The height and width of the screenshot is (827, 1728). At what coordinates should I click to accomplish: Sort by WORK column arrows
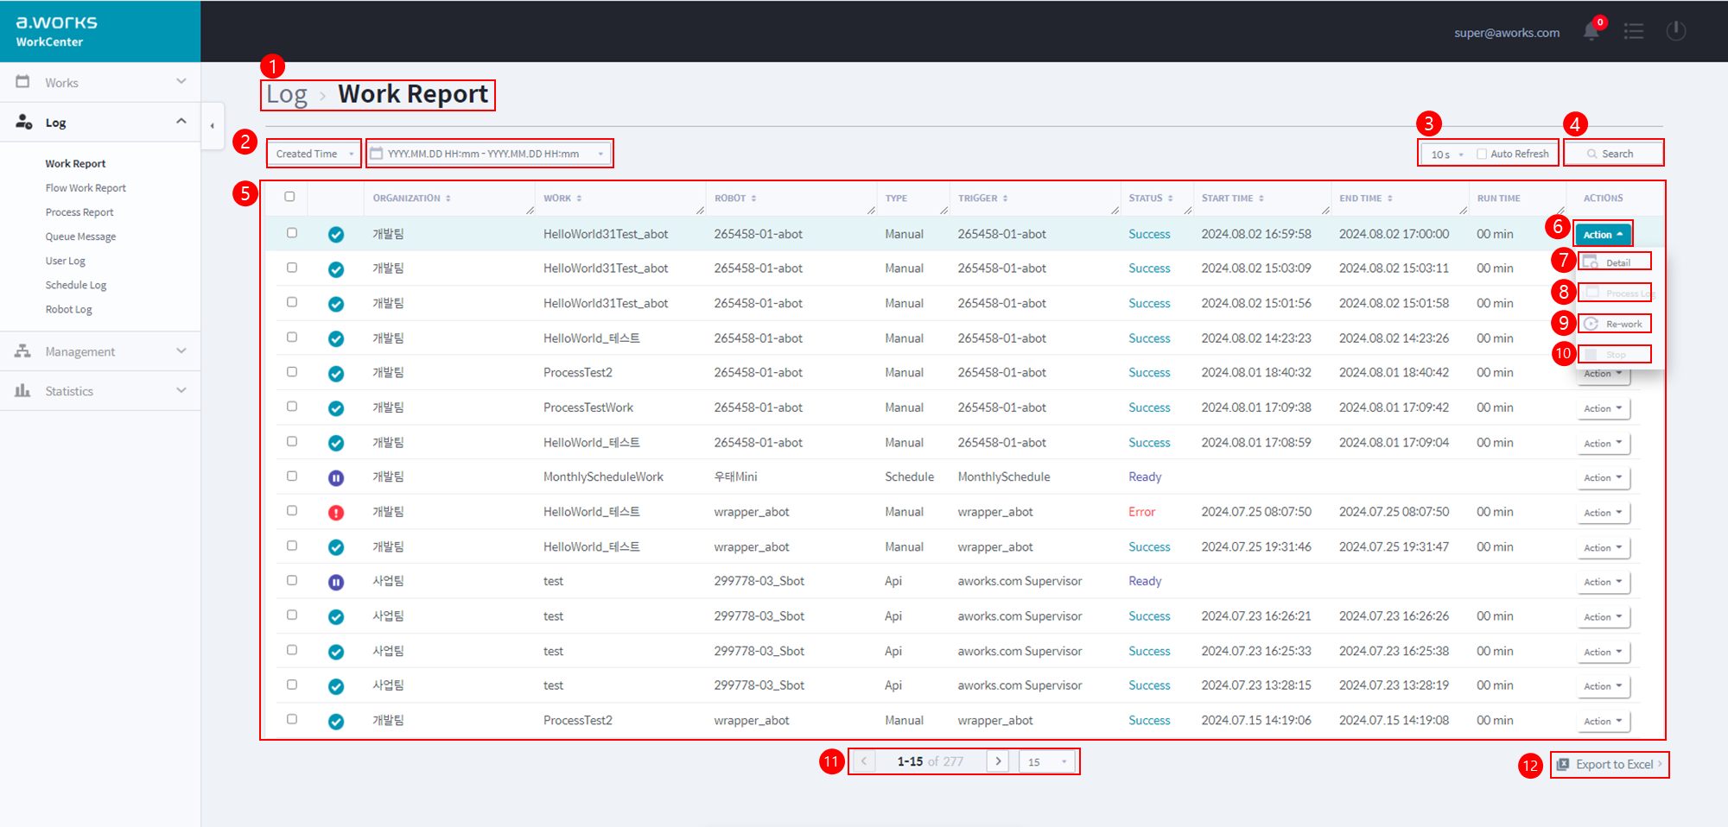579,199
